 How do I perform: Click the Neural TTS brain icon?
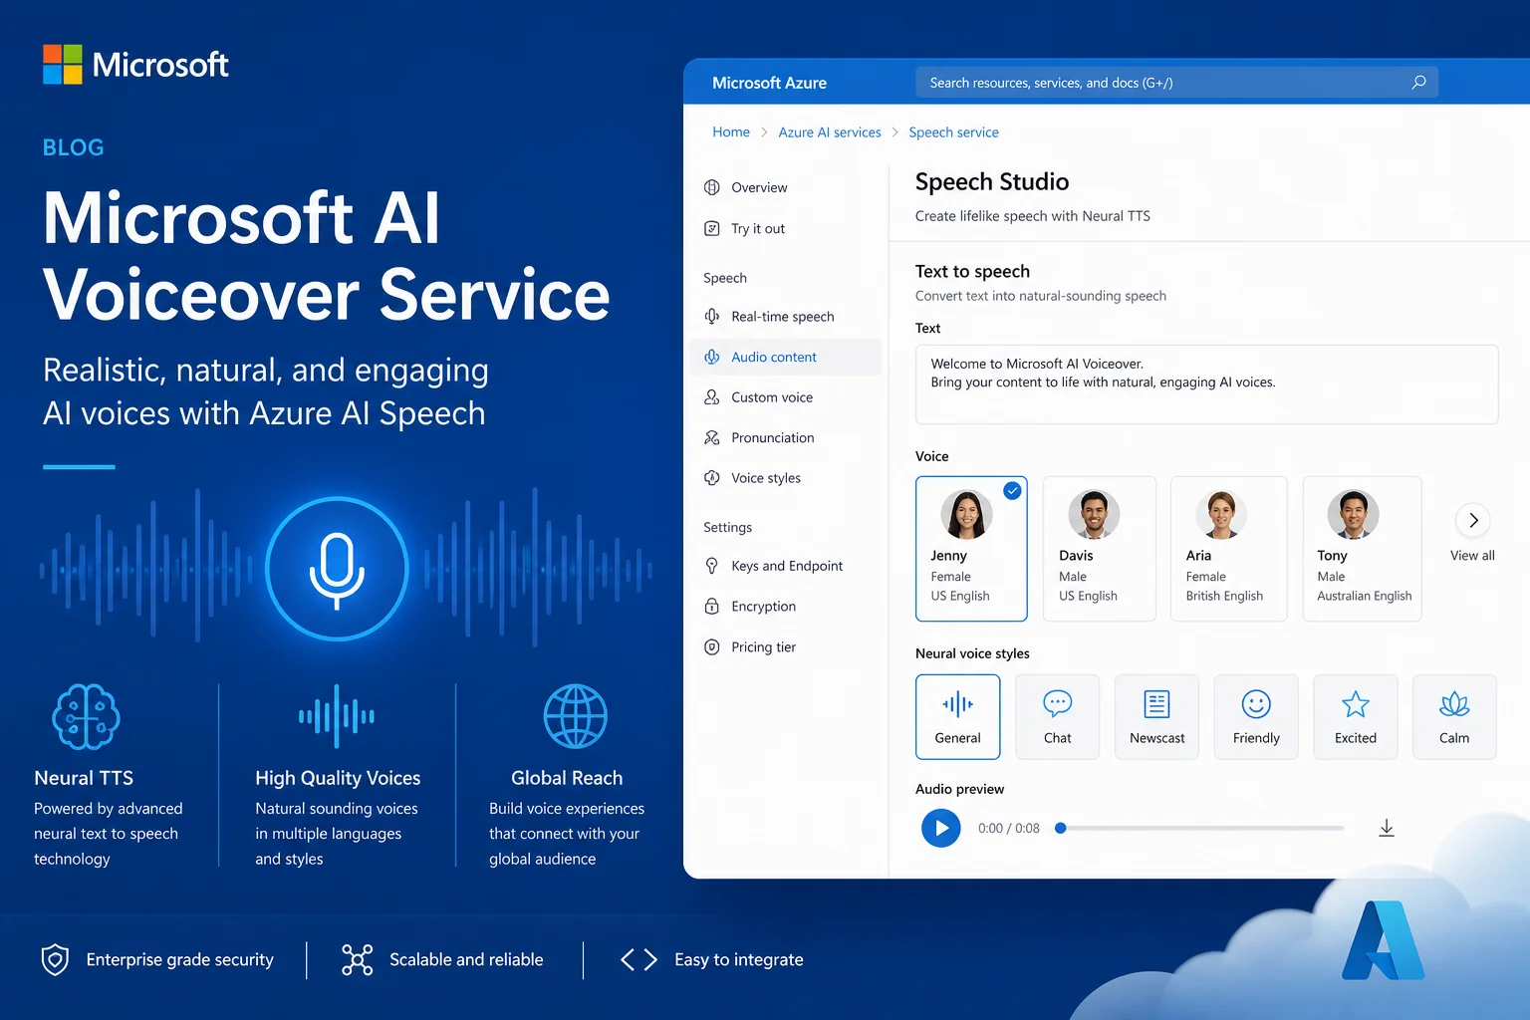coord(86,716)
